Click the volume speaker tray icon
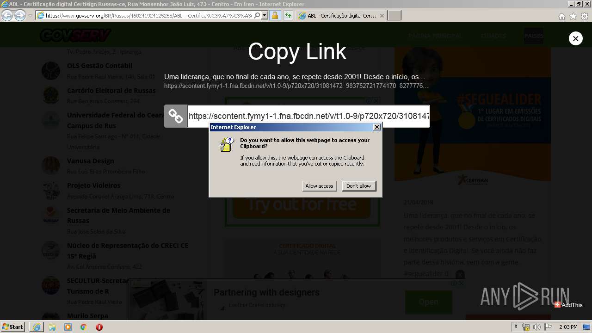The height and width of the screenshot is (333, 592). 537,327
